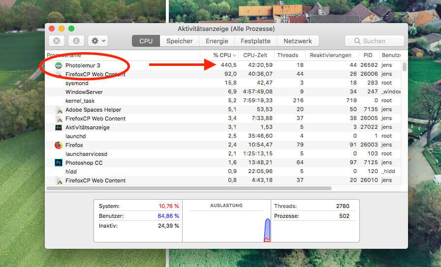441x267 pixels.
Task: Click the Inaktiv 24,39 % value
Action: [x=168, y=226]
